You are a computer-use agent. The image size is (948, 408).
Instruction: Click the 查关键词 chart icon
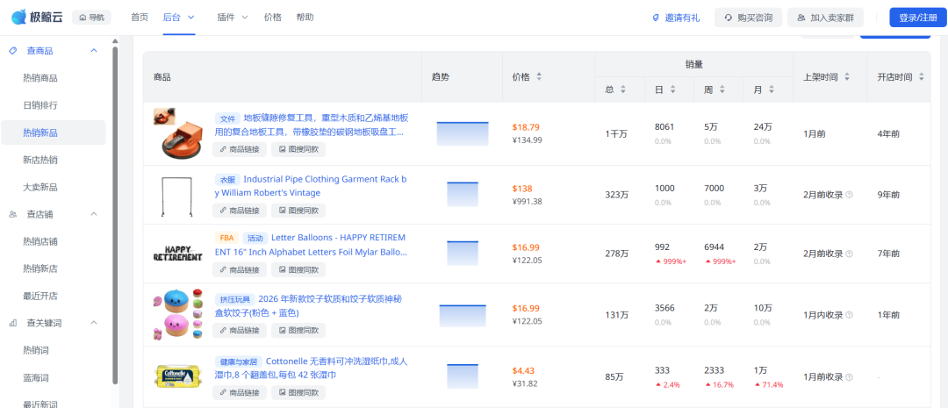pyautogui.click(x=12, y=323)
